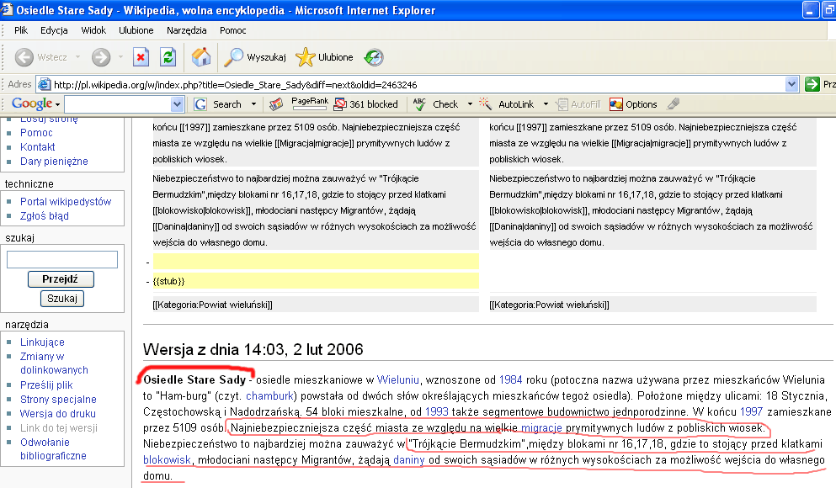Image resolution: width=836 pixels, height=488 pixels.
Task: Click Google toolbar Search button
Action: pyautogui.click(x=217, y=104)
